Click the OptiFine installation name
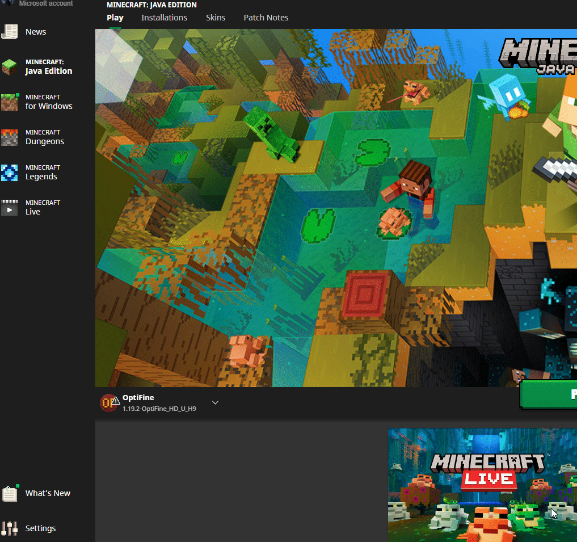 coord(138,398)
